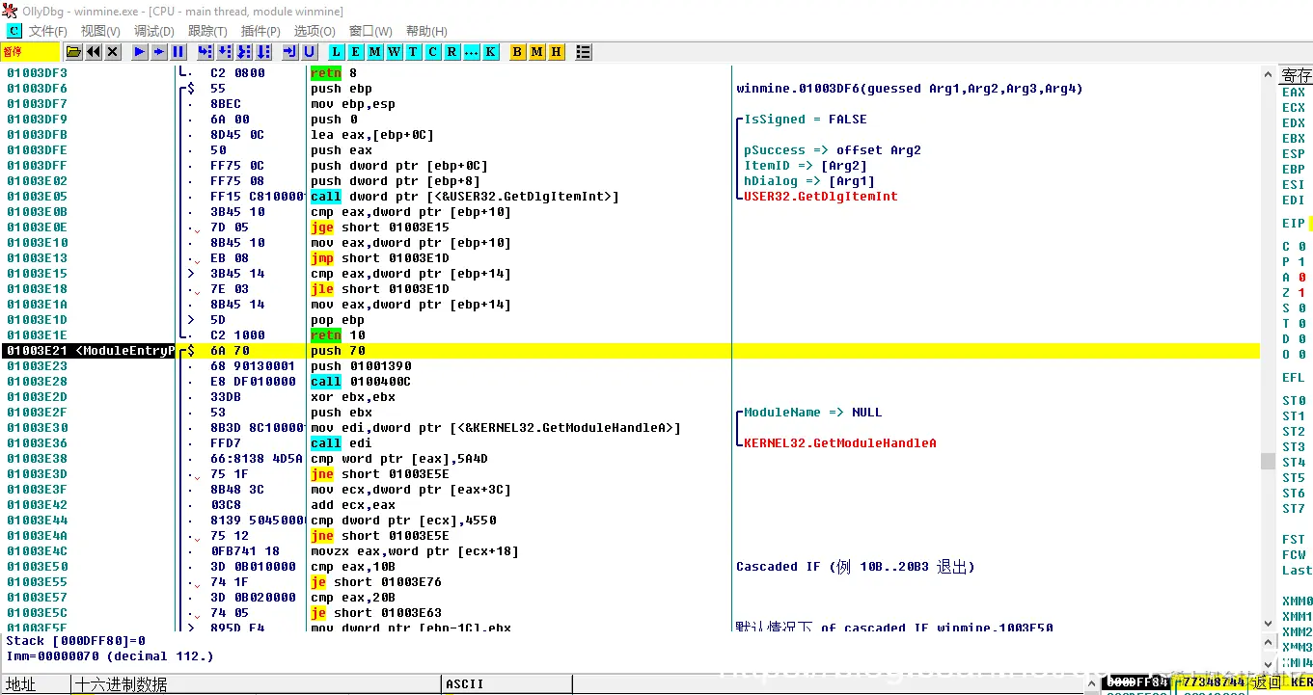Screen dimensions: 1313x695
Task: Trace into toolbar icon
Action: [x=244, y=52]
